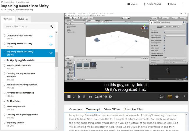Click Unity step forward button in toolbar
The width and height of the screenshot is (189, 131).
[x=129, y=18]
